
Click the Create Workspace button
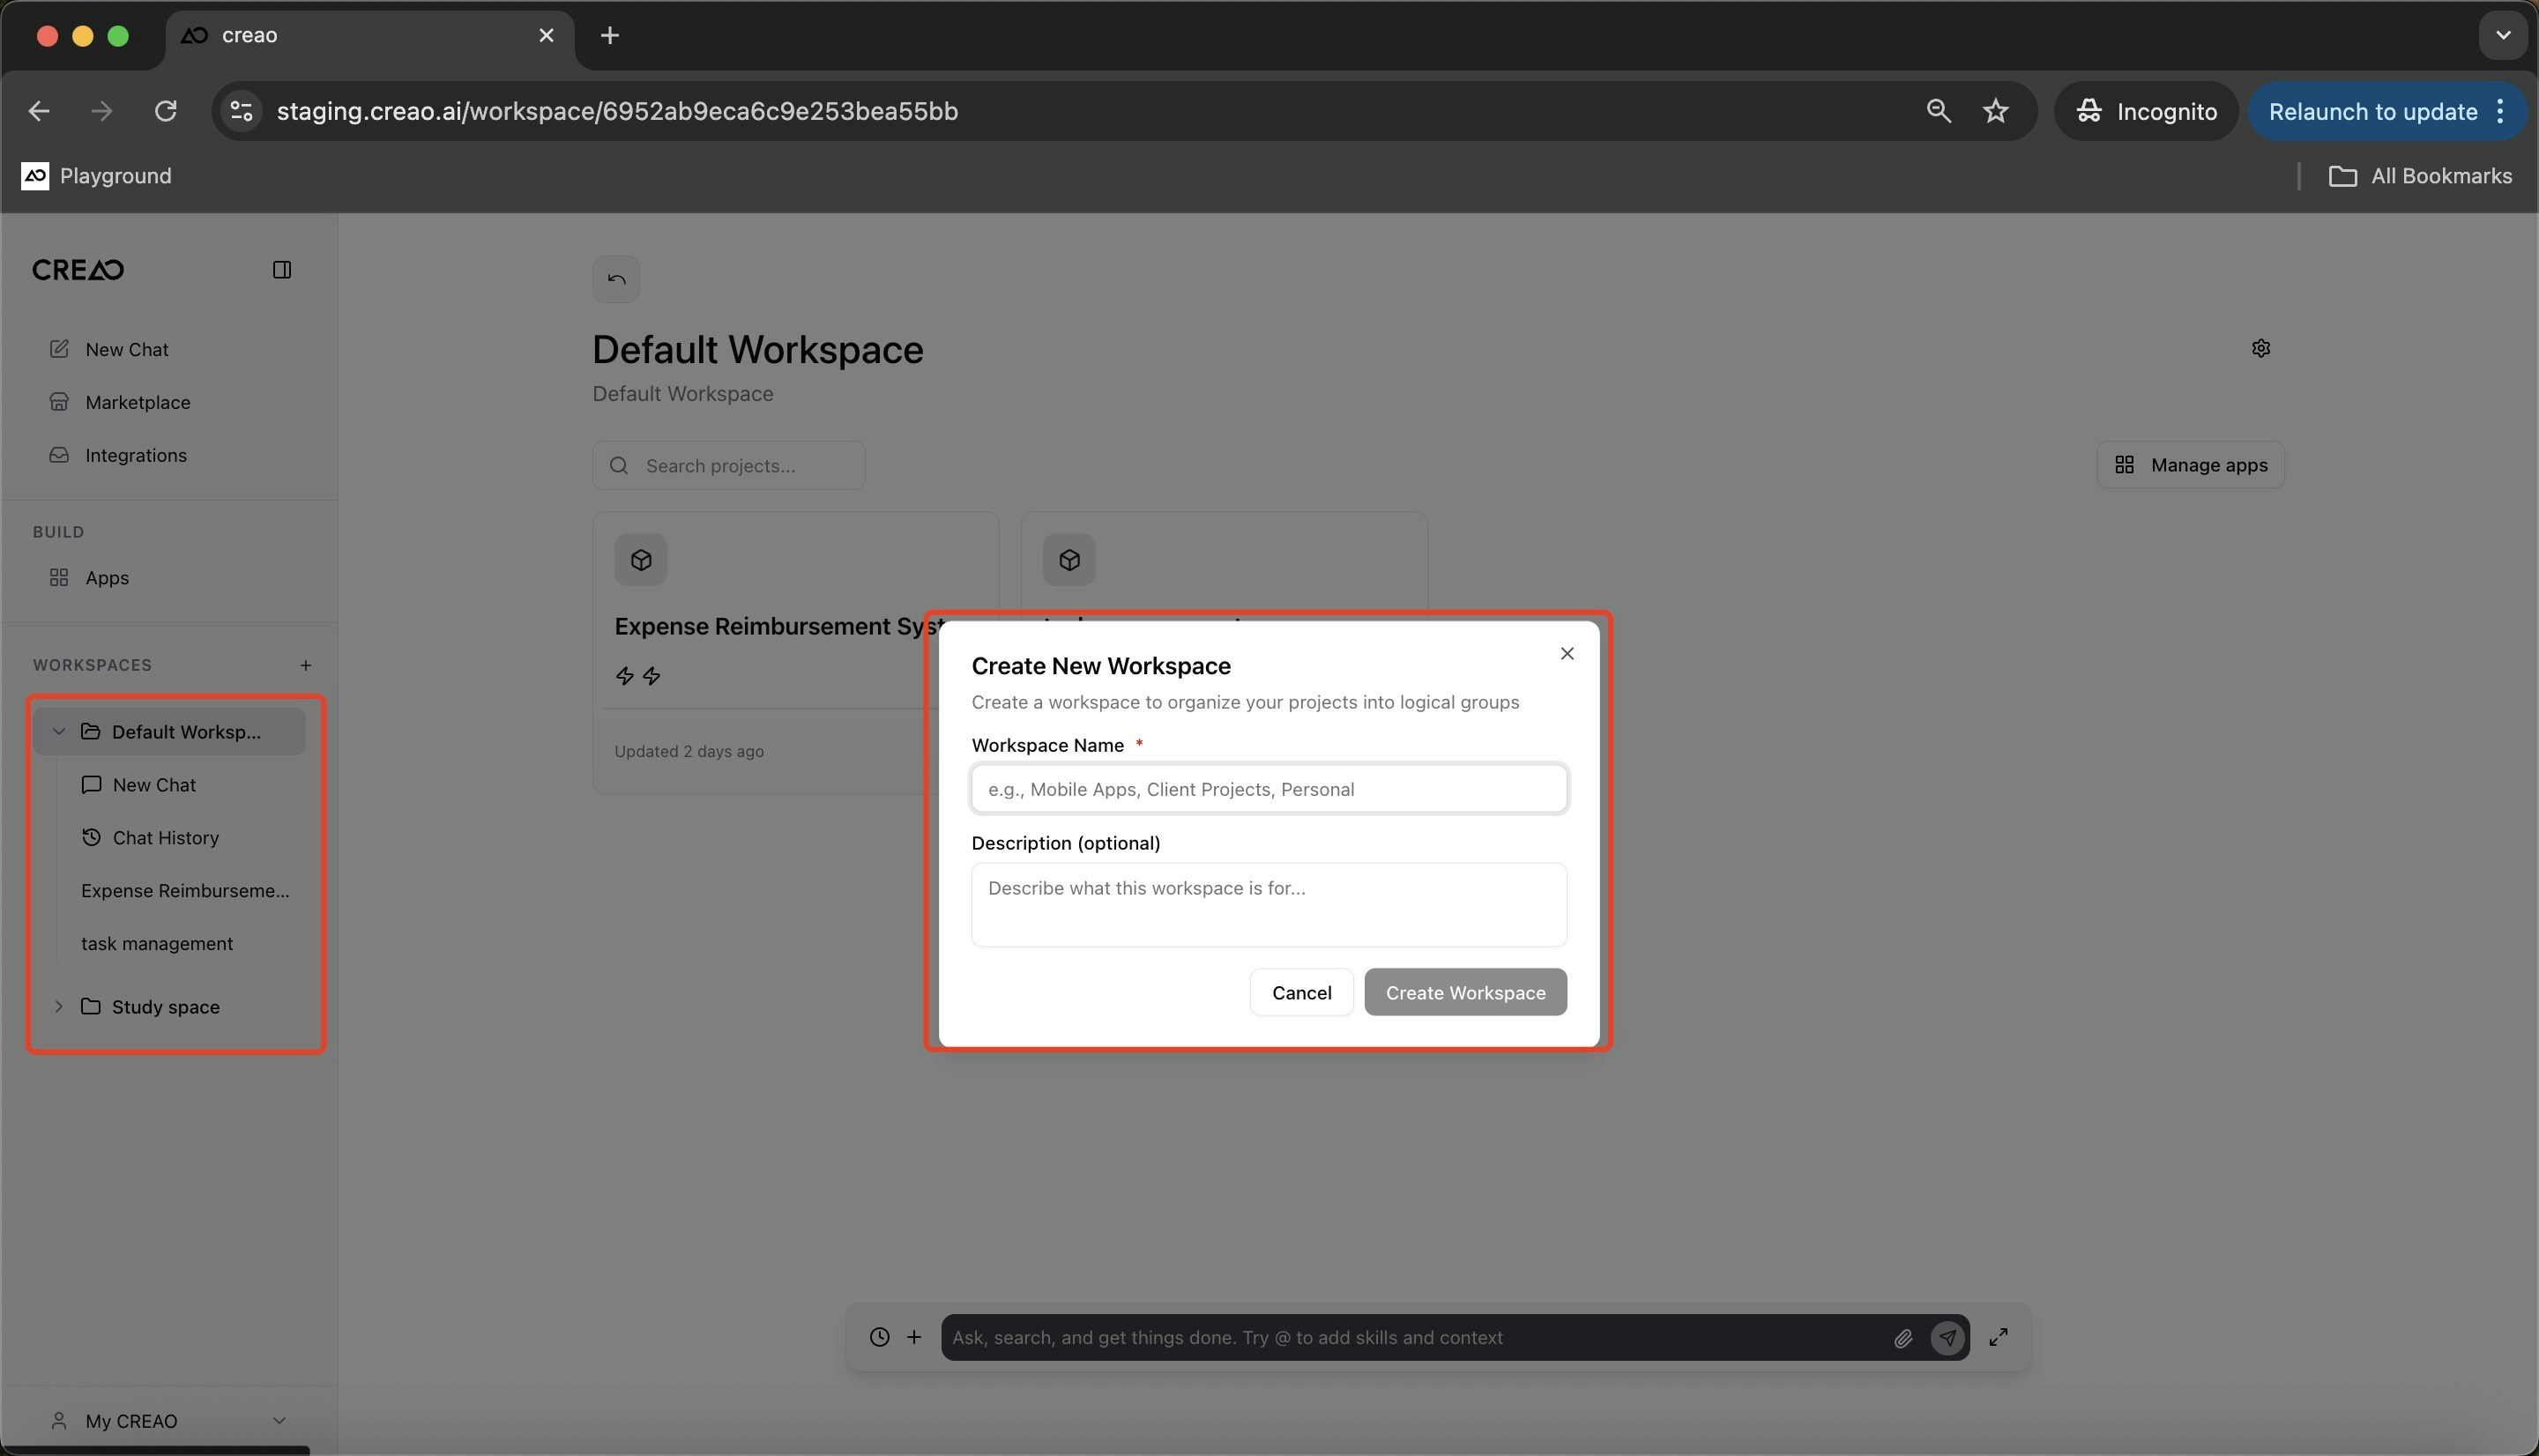coord(1464,992)
